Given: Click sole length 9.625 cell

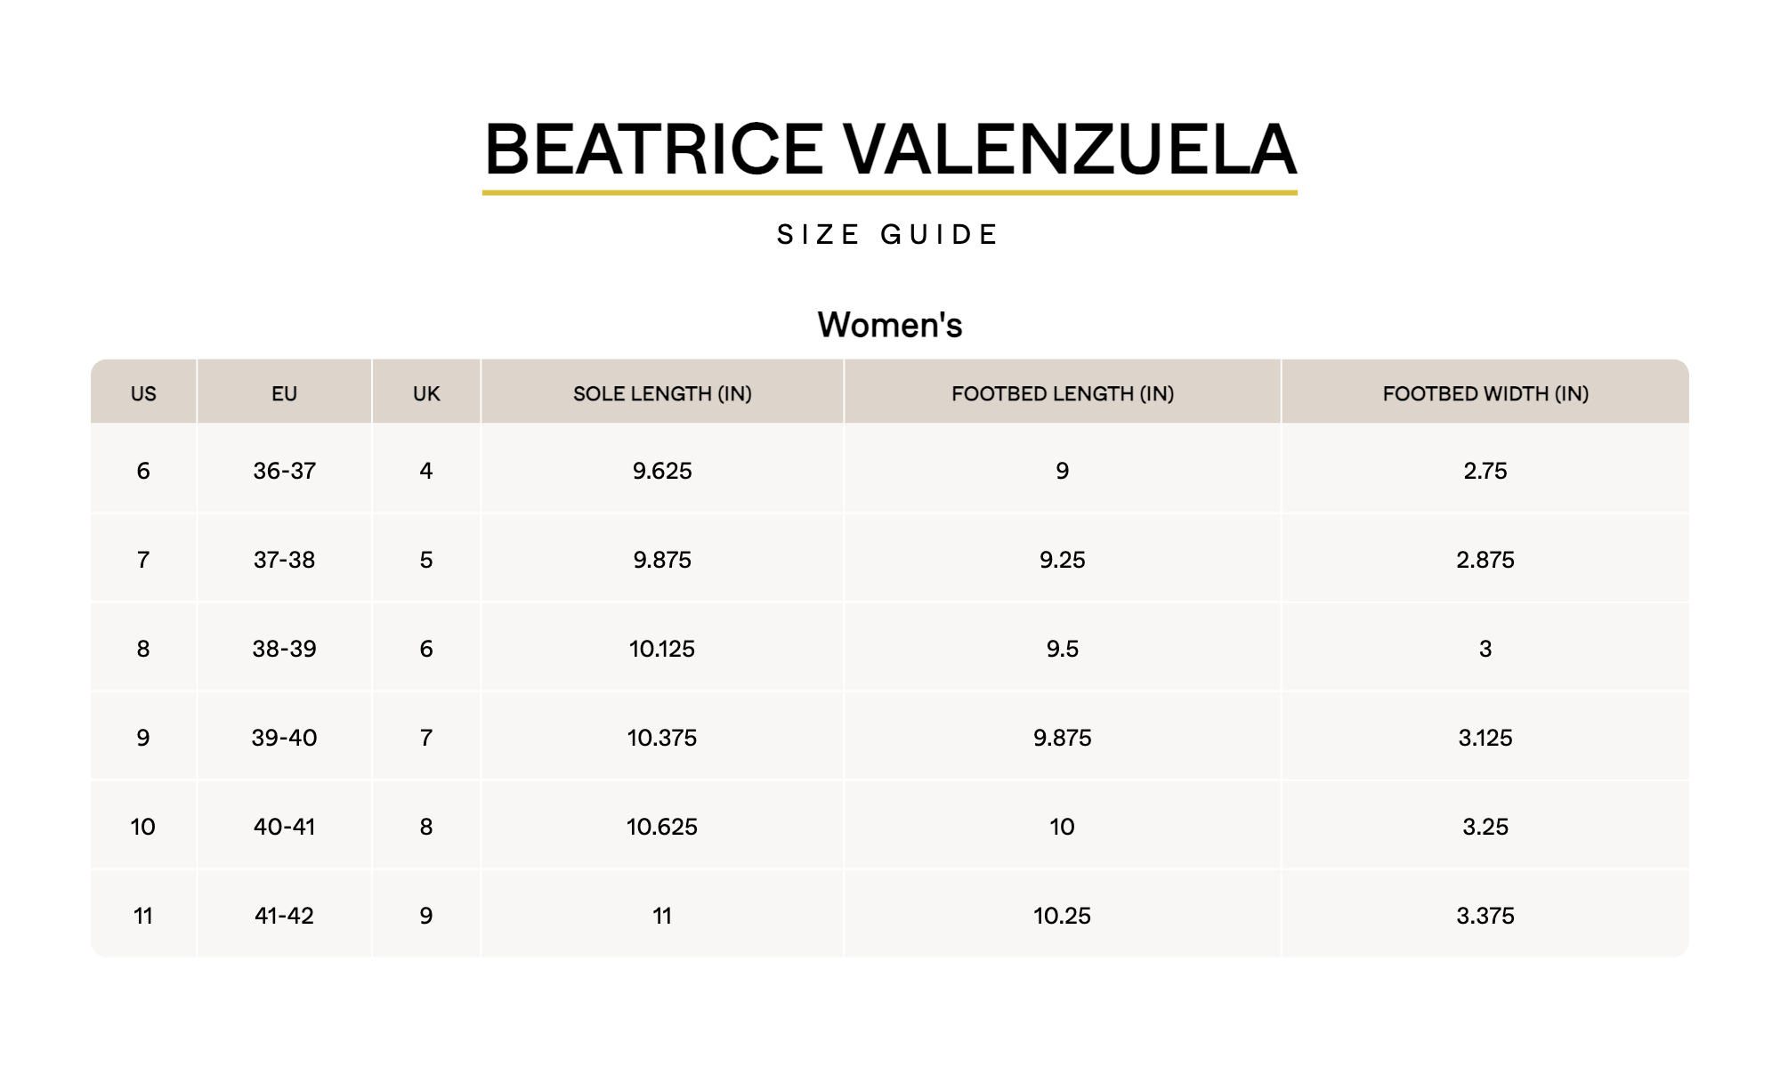Looking at the screenshot, I should (x=662, y=471).
